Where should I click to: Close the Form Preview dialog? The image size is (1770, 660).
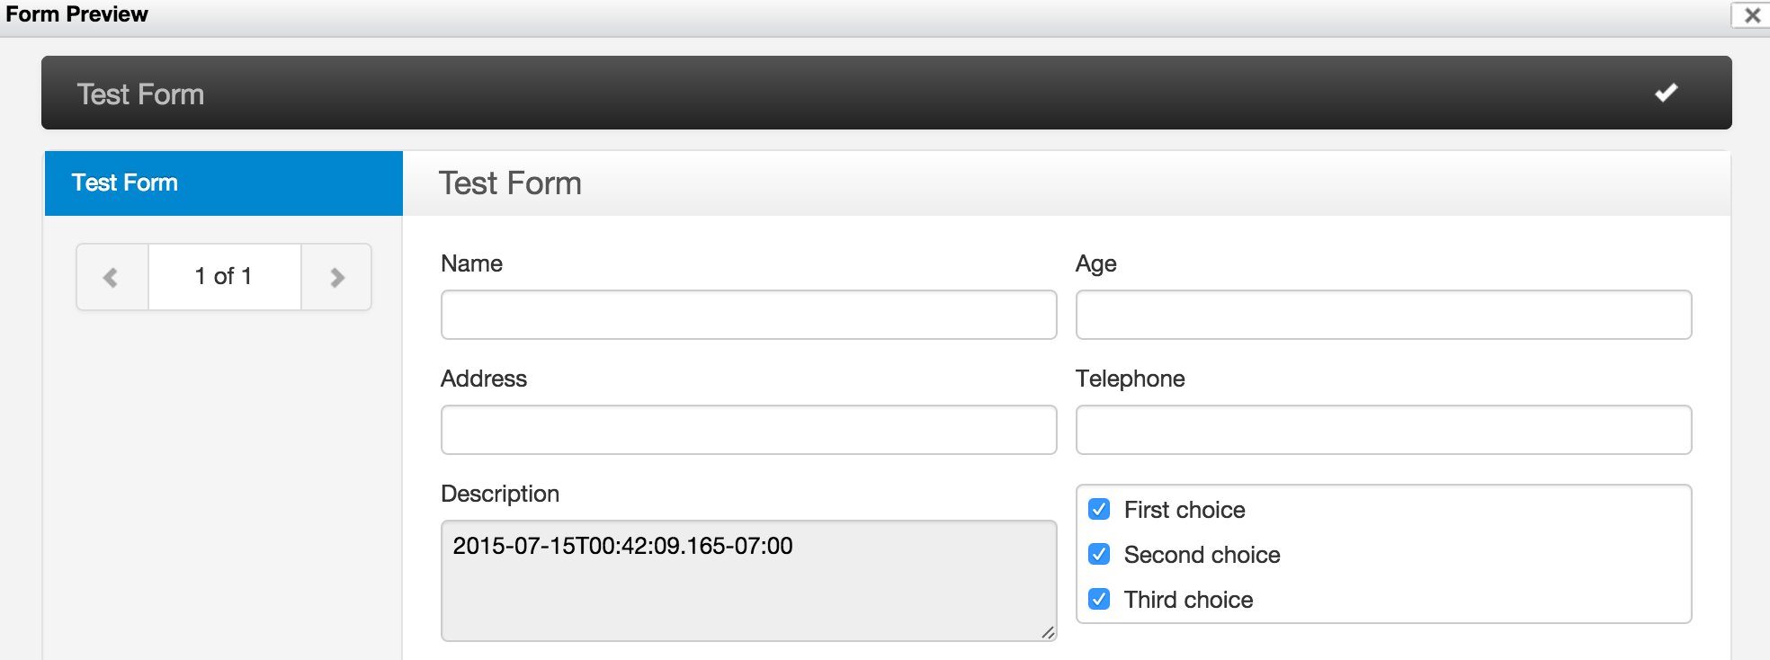click(1752, 15)
